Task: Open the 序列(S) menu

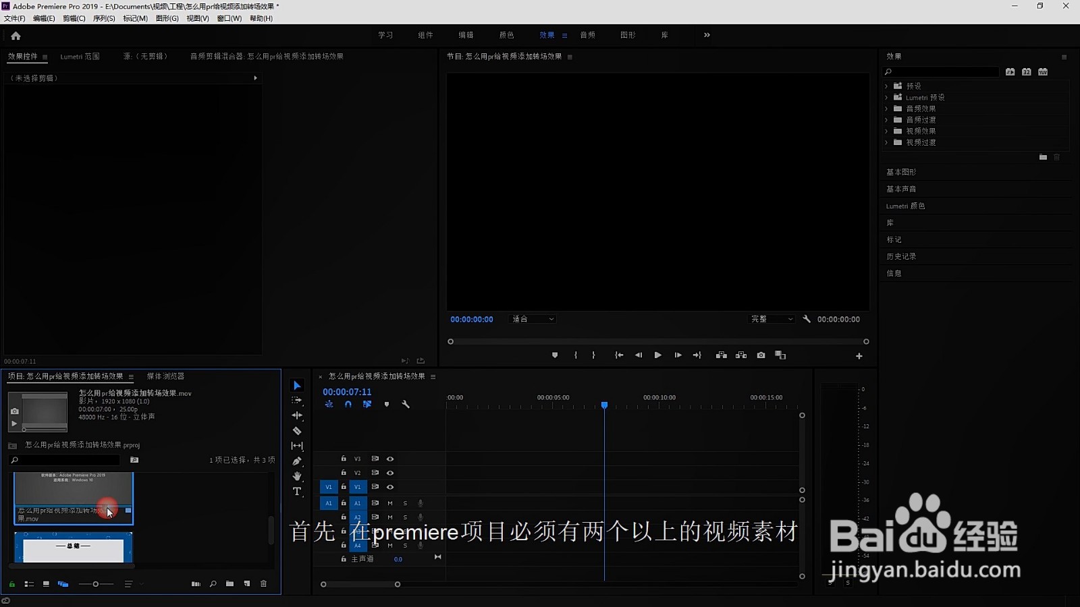Action: 103,18
